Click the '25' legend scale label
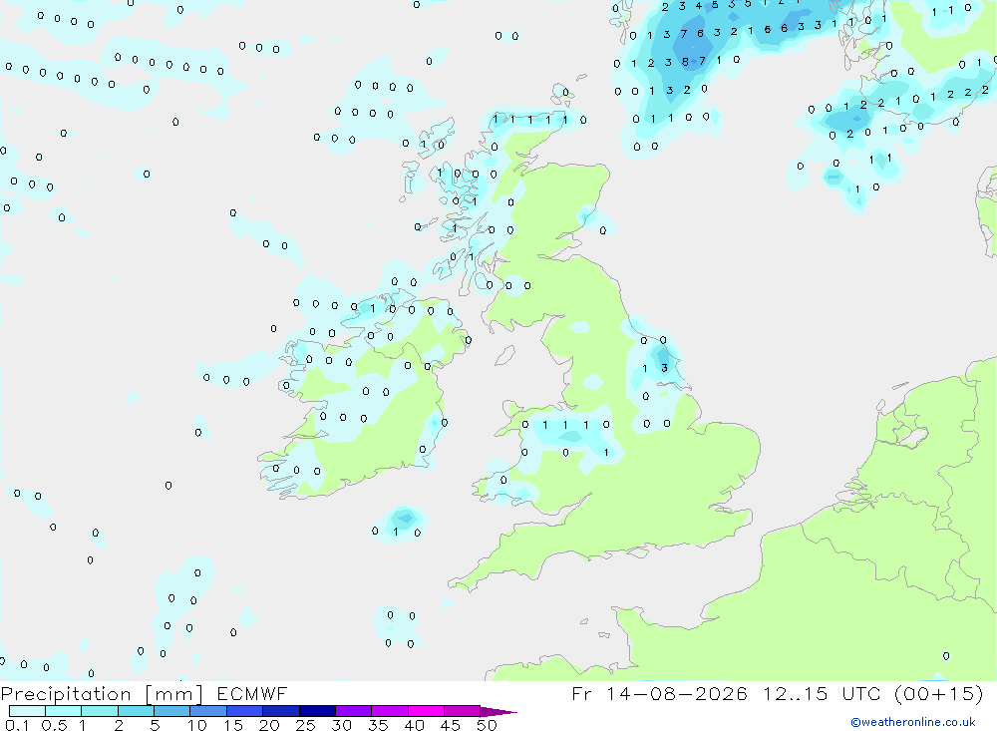 (306, 725)
